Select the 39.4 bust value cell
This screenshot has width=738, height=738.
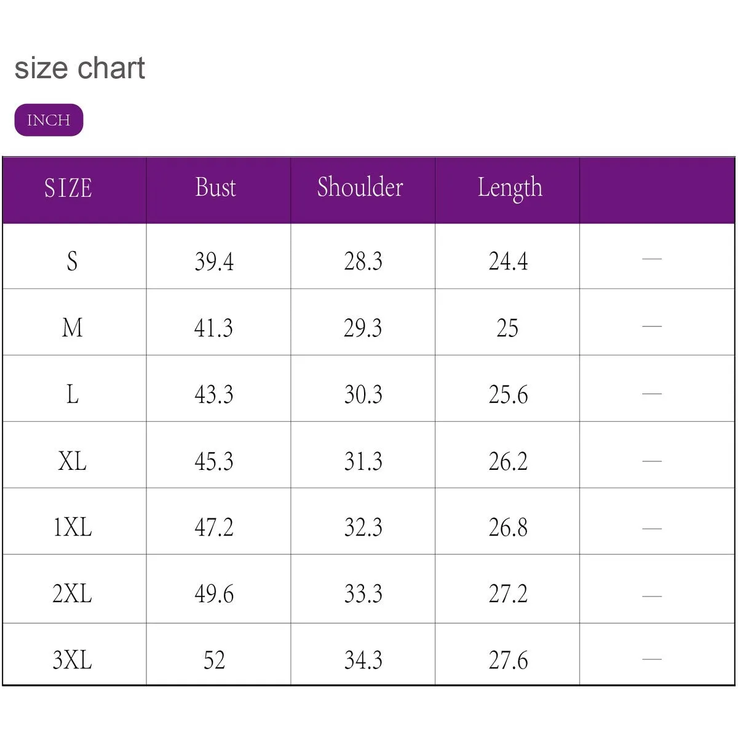click(214, 261)
